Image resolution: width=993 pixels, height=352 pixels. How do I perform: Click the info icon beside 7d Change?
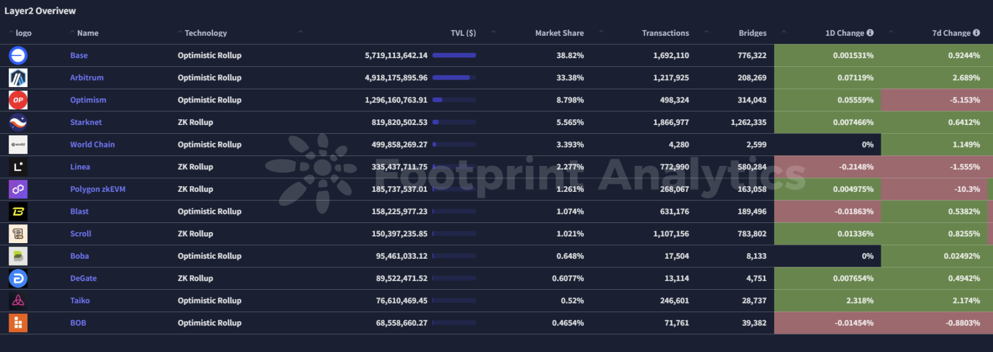point(976,33)
